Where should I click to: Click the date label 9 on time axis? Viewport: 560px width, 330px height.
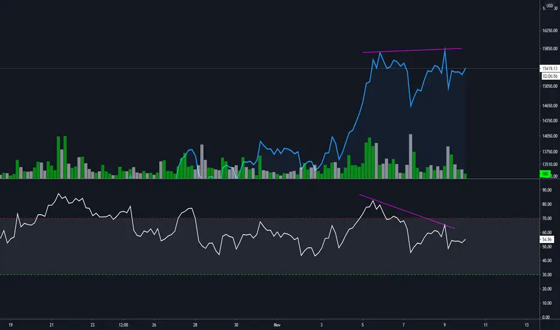445,325
